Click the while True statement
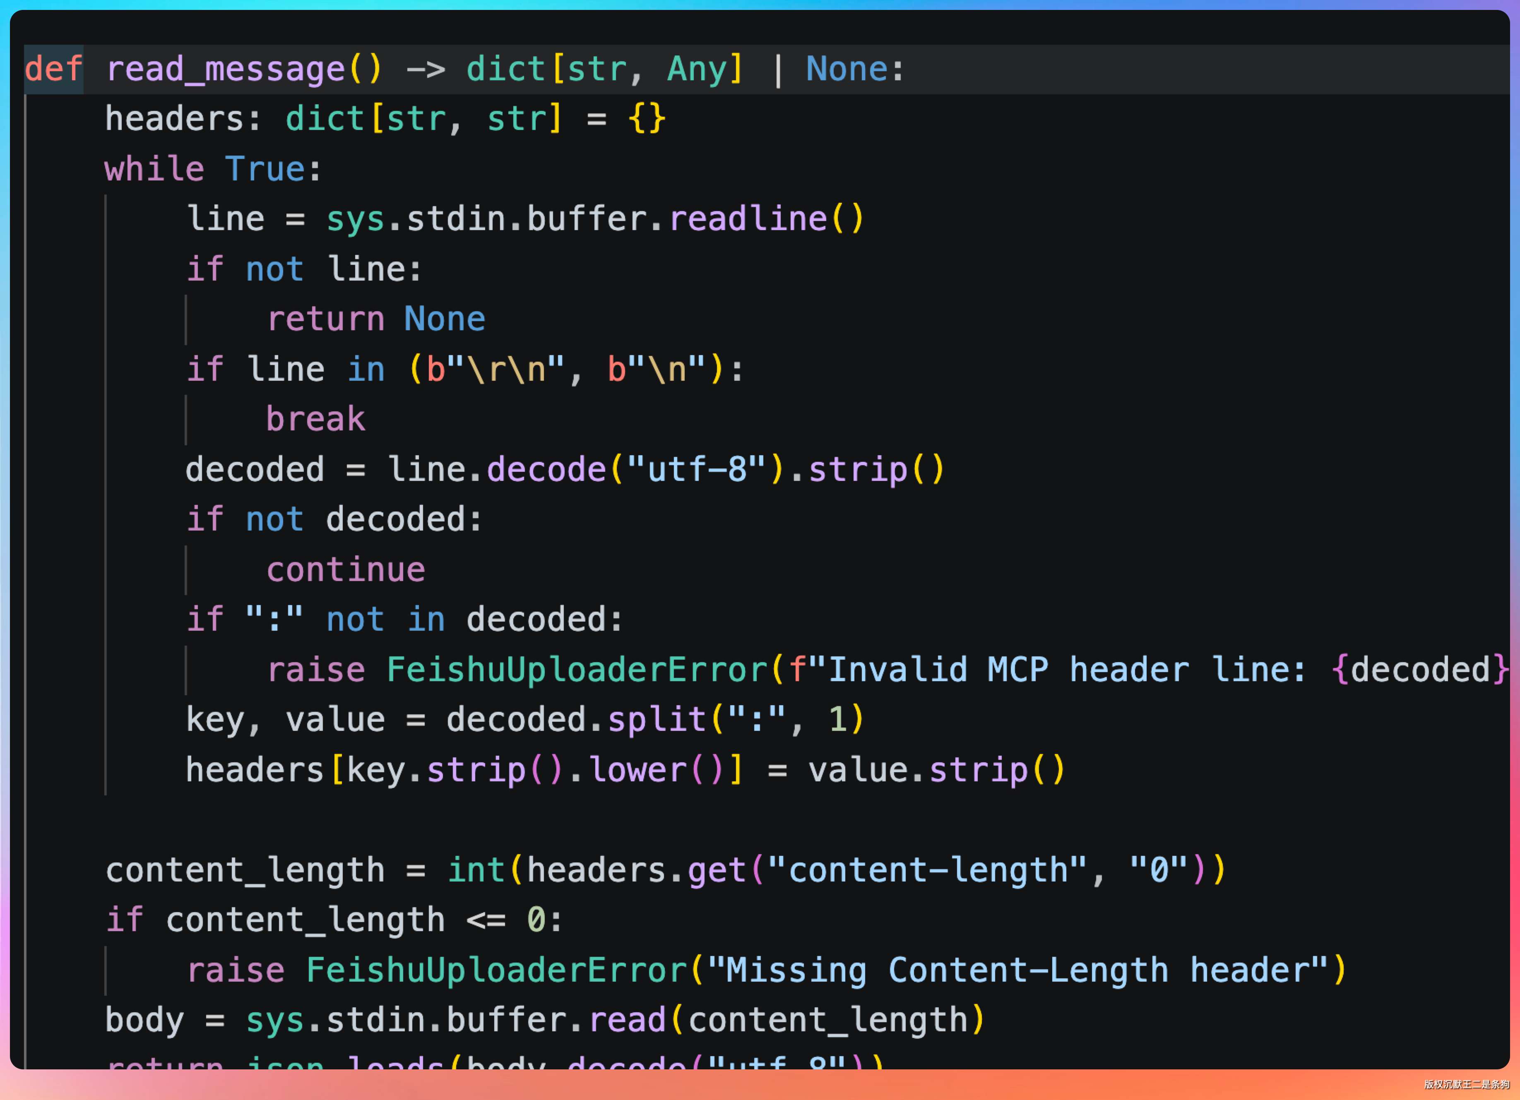Image resolution: width=1520 pixels, height=1100 pixels. click(x=213, y=169)
